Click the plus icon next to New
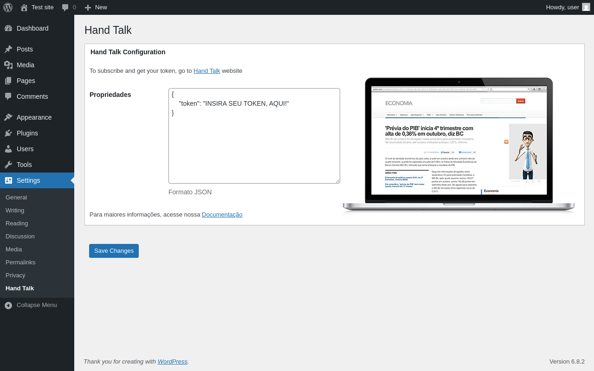594x371 pixels. (88, 7)
